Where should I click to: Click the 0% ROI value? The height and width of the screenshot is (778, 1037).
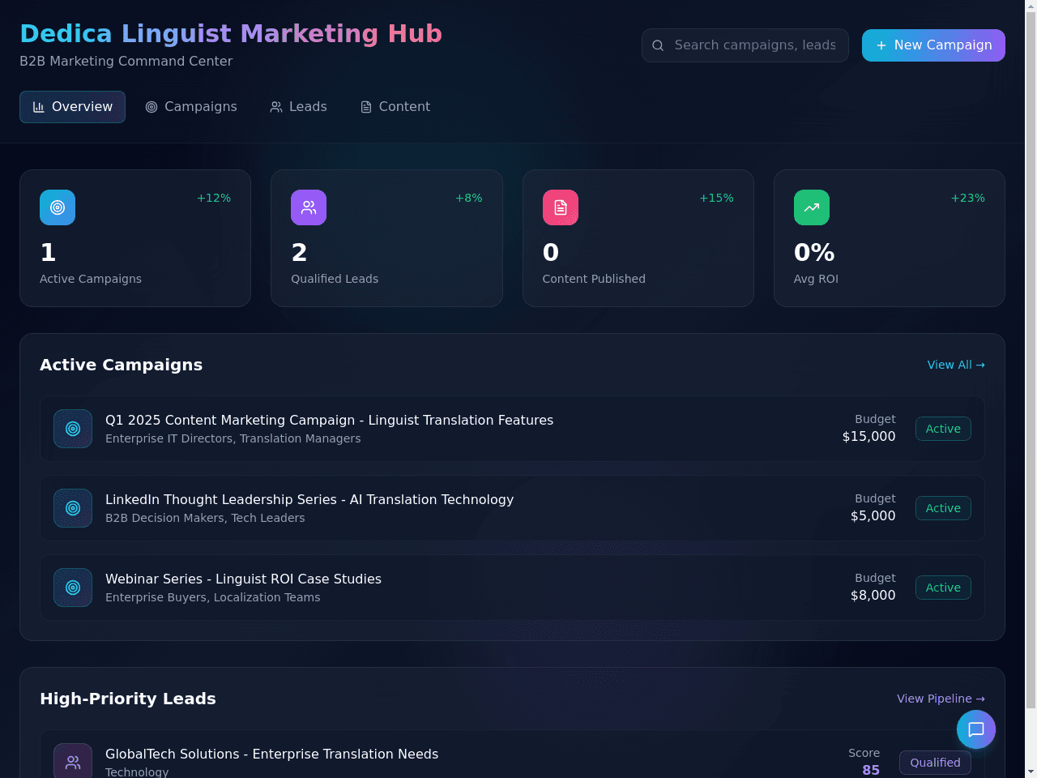coord(814,253)
